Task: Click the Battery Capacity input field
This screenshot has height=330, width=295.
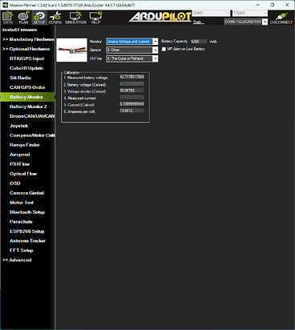Action: pyautogui.click(x=199, y=42)
